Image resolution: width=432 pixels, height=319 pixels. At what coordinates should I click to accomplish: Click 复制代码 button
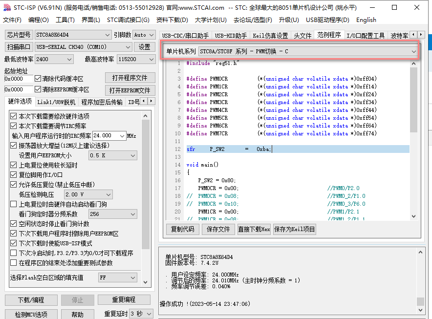click(x=182, y=229)
